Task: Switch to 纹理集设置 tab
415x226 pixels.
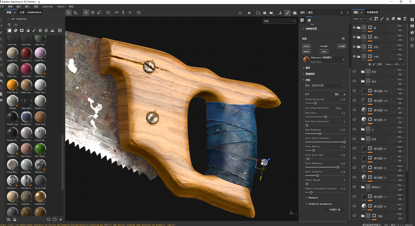Action: [372, 13]
